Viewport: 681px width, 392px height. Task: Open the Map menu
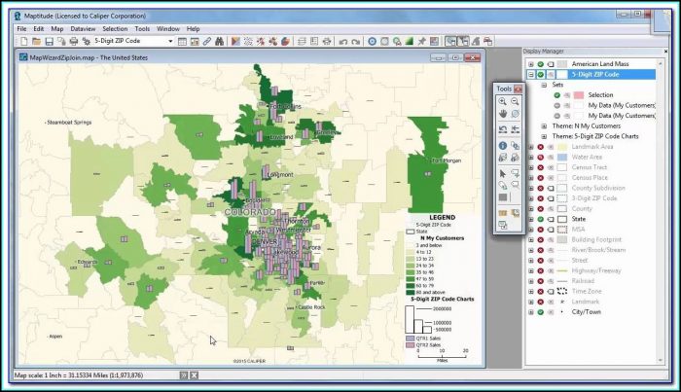pos(56,28)
